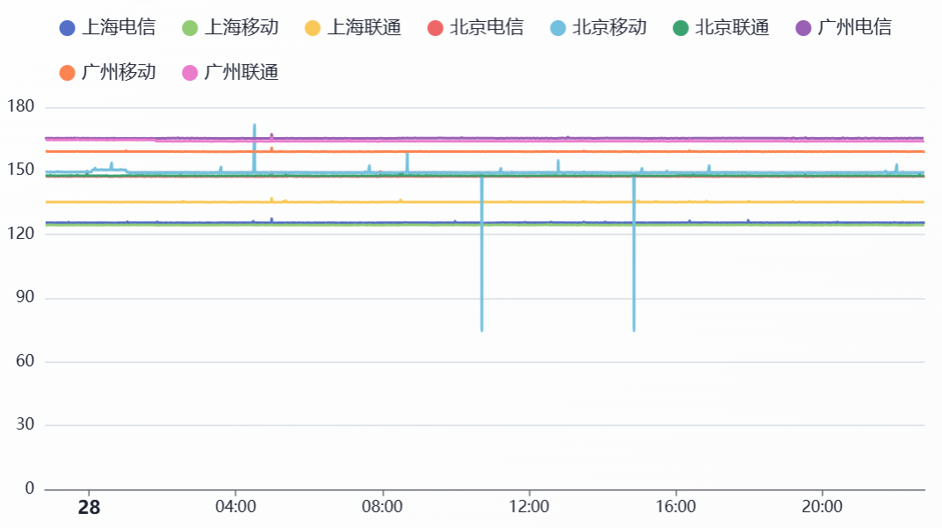Viewport: 942px width, 528px height.
Task: Click the 28 date label on the x-axis
Action: click(x=88, y=508)
